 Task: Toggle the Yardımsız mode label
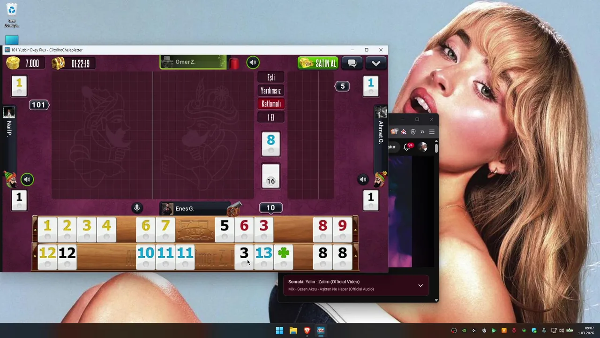coord(271,91)
